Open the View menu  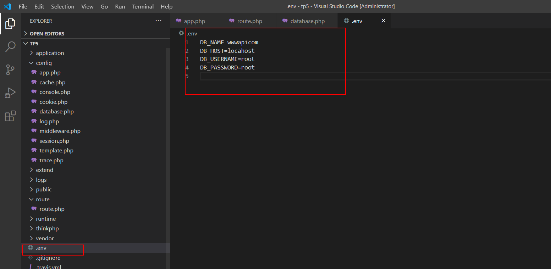pyautogui.click(x=87, y=6)
